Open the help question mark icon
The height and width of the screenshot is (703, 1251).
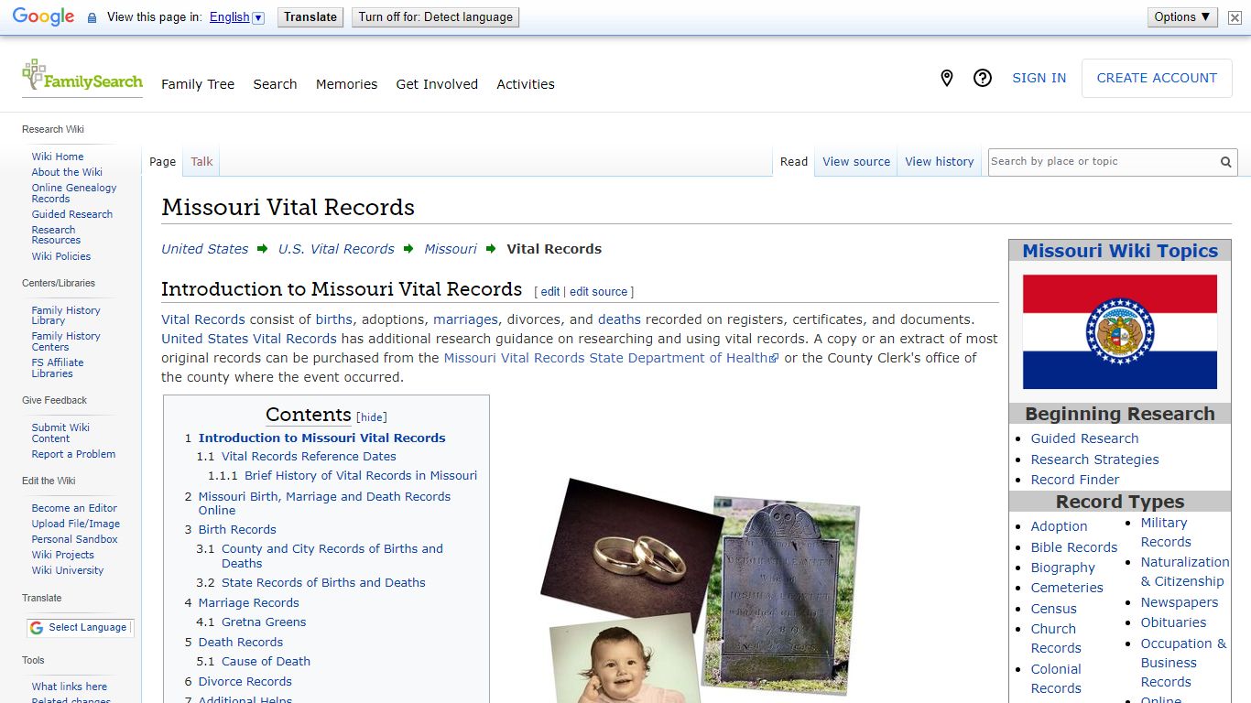click(x=983, y=79)
